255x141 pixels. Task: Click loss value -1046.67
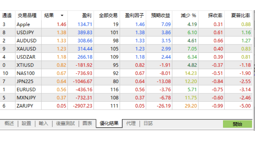82,81
